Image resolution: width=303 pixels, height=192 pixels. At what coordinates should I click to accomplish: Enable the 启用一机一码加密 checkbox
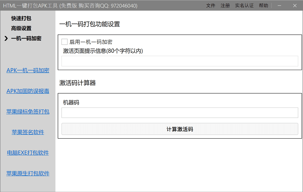64,42
